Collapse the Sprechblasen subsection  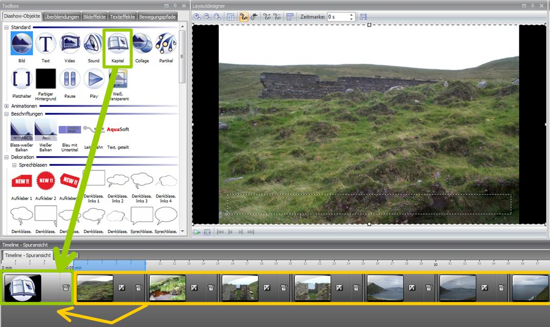[x=14, y=165]
